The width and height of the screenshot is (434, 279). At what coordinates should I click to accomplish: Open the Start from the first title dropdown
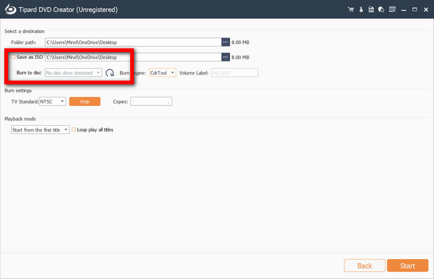click(x=40, y=130)
